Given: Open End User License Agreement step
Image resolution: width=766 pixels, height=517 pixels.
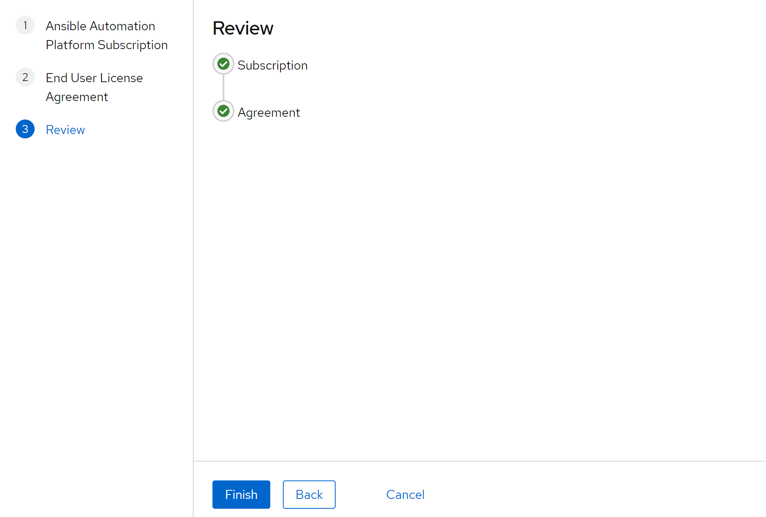Looking at the screenshot, I should pyautogui.click(x=94, y=87).
